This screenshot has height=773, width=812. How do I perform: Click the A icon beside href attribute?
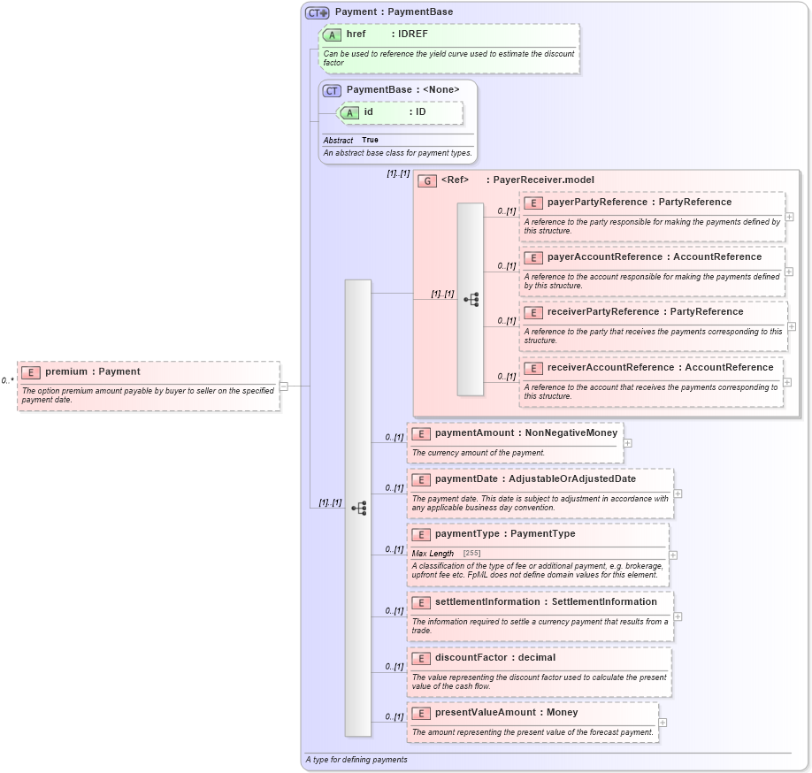pyautogui.click(x=332, y=34)
